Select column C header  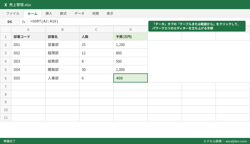coord(96,29)
